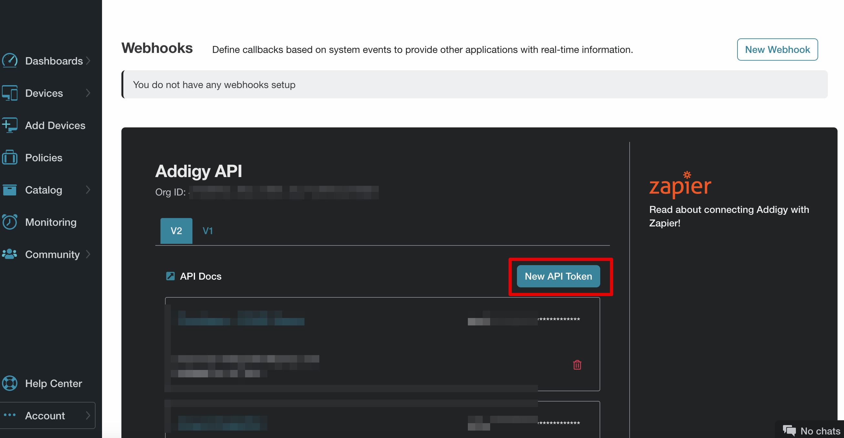This screenshot has width=844, height=438.
Task: Click the Dashboards speedometer icon
Action: point(10,61)
